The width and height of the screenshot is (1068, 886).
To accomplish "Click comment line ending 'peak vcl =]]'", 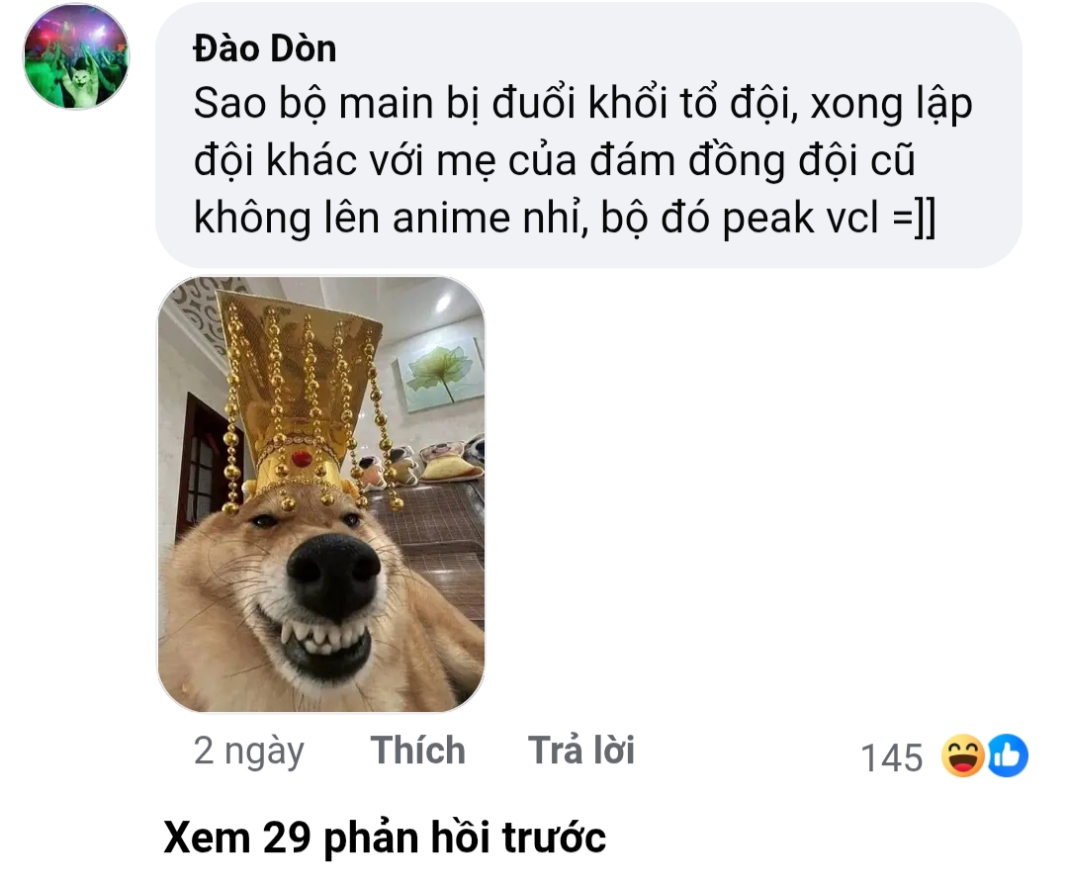I will pyautogui.click(x=565, y=218).
